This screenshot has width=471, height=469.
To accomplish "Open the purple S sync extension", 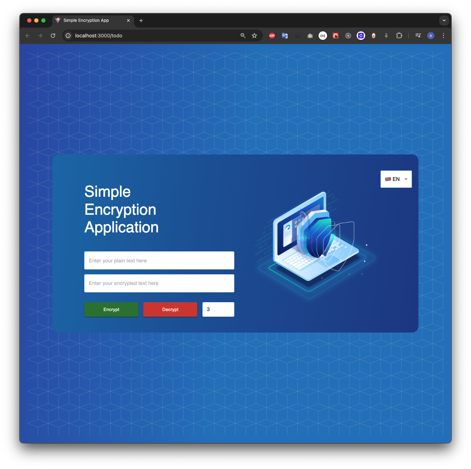I will pyautogui.click(x=361, y=36).
